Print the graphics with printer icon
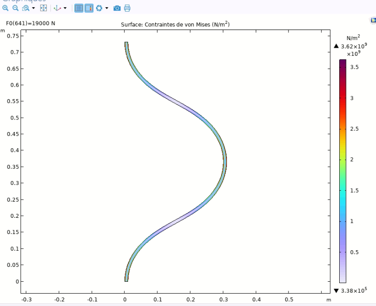376x306 pixels. coord(127,8)
